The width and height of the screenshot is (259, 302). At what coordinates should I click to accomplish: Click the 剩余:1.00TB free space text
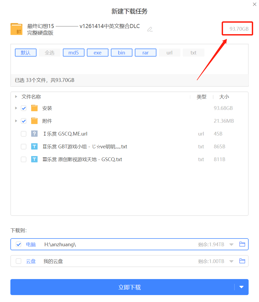click(211, 261)
